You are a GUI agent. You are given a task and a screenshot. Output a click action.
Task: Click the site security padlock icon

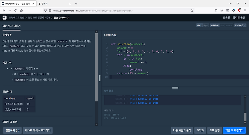tap(50, 11)
